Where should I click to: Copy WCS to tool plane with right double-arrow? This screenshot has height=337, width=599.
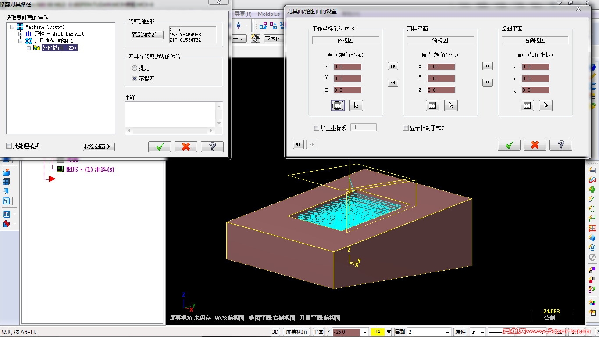tap(393, 66)
